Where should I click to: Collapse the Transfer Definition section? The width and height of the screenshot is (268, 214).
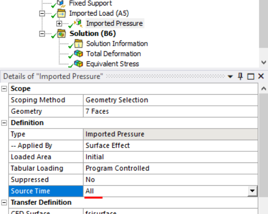4,202
